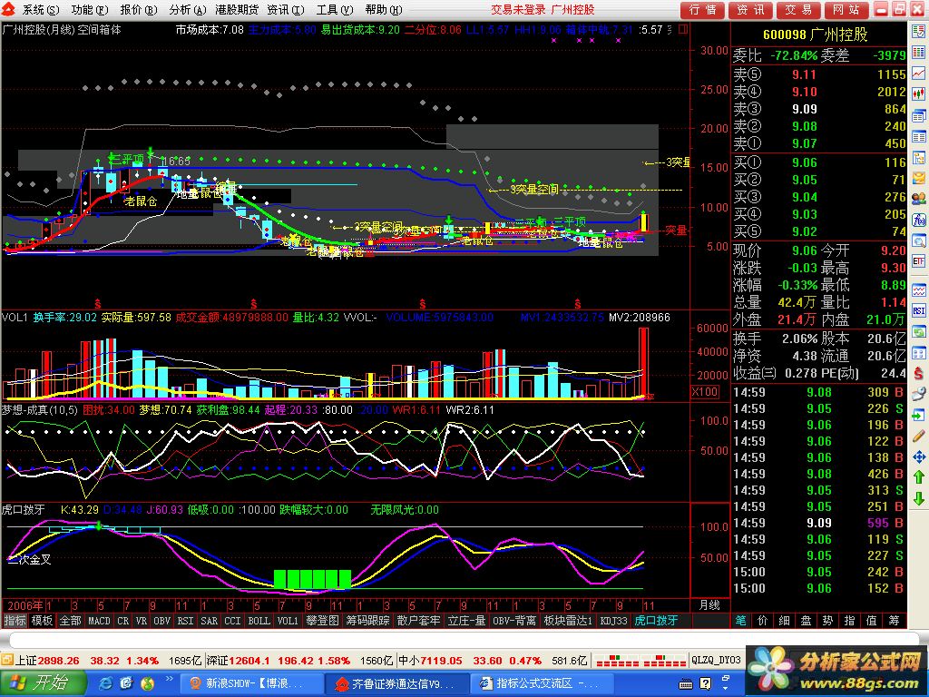The image size is (929, 697).
Task: Select the pencil drawing tool icon
Action: (x=919, y=437)
